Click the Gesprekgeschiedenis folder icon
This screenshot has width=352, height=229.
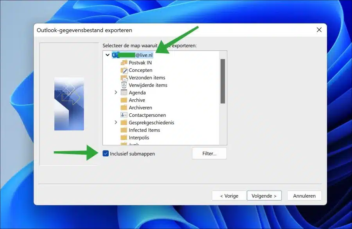124,122
